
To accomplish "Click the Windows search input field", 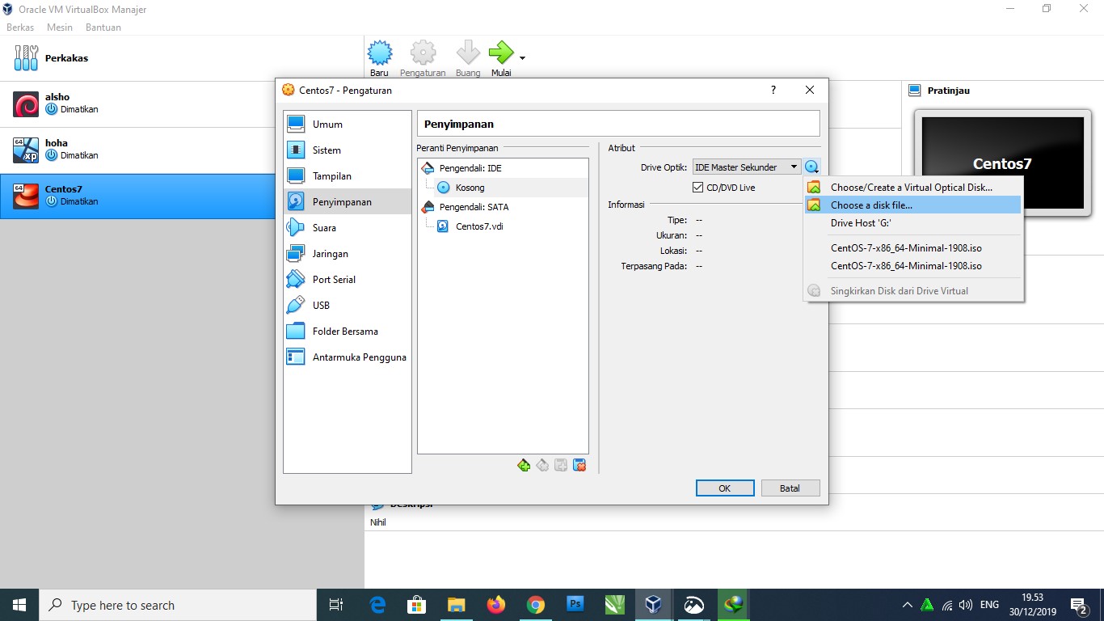I will [x=178, y=604].
